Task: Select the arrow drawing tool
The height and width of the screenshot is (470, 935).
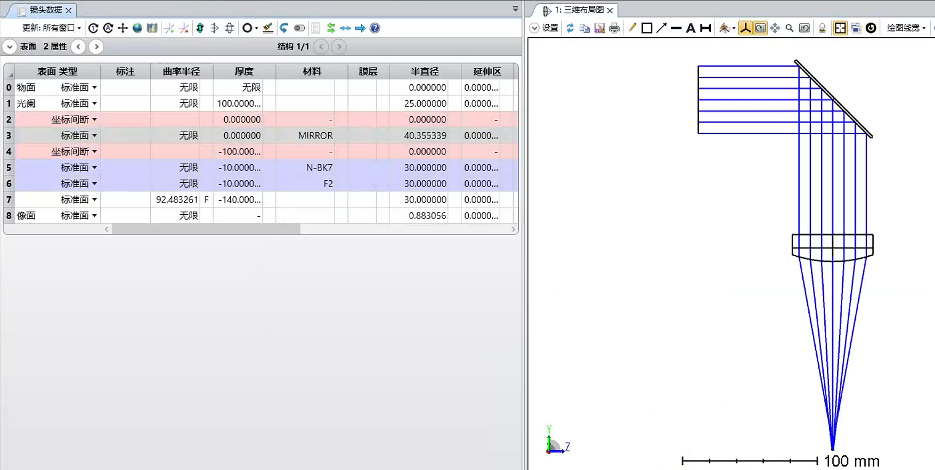Action: point(662,28)
